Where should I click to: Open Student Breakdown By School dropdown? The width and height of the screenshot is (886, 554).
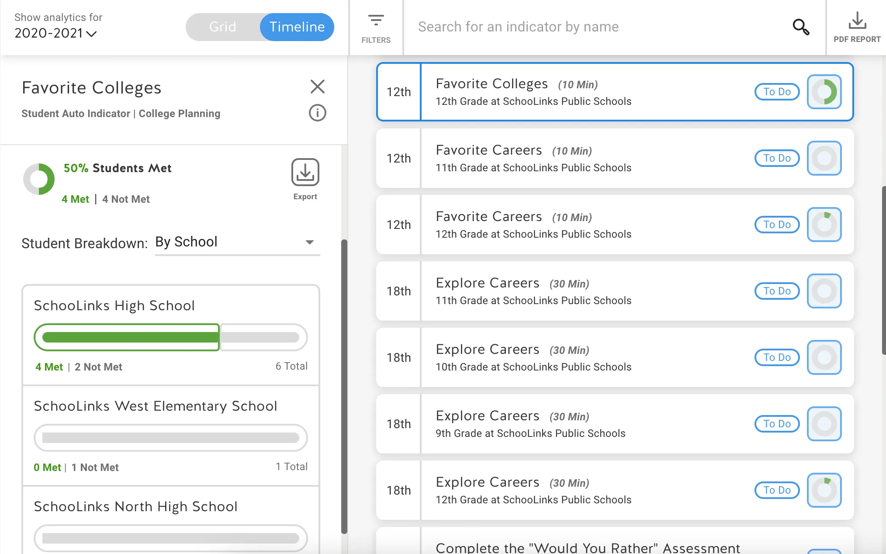pos(237,242)
